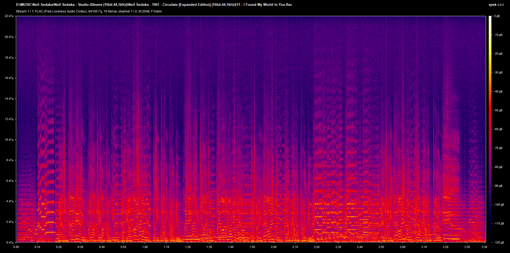Click the 1:50 time axis label
The width and height of the screenshot is (510, 253).
pos(252,247)
